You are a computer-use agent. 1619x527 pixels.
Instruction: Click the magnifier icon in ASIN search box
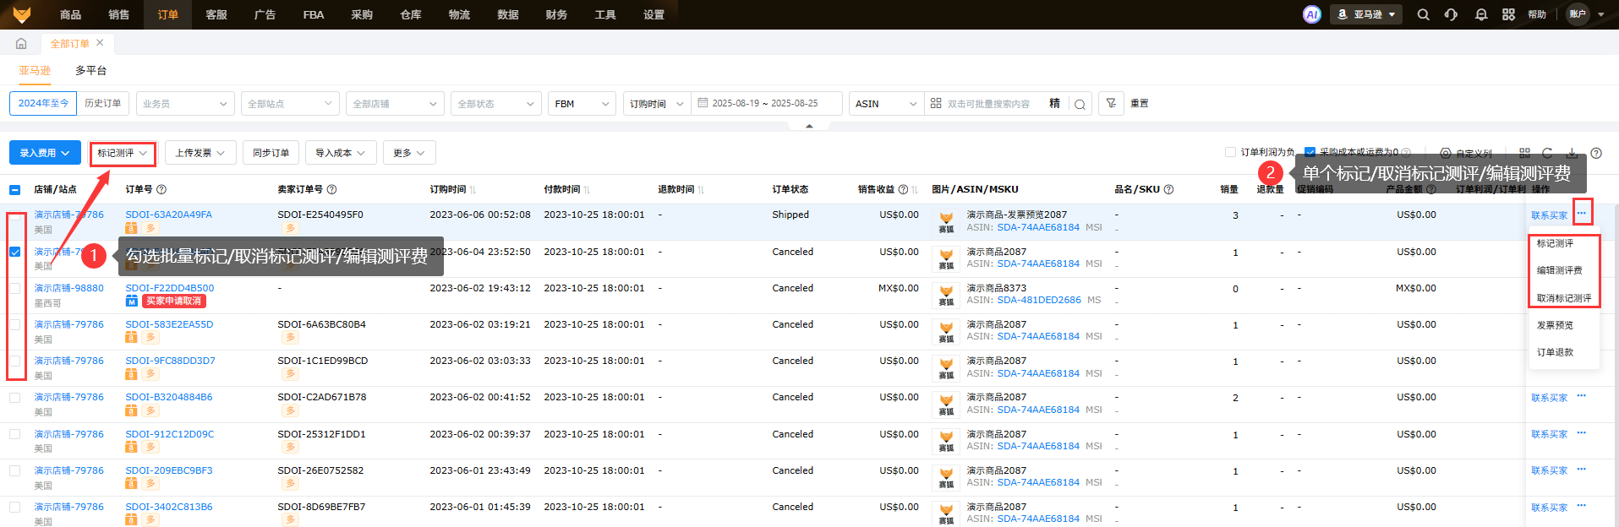[1080, 104]
